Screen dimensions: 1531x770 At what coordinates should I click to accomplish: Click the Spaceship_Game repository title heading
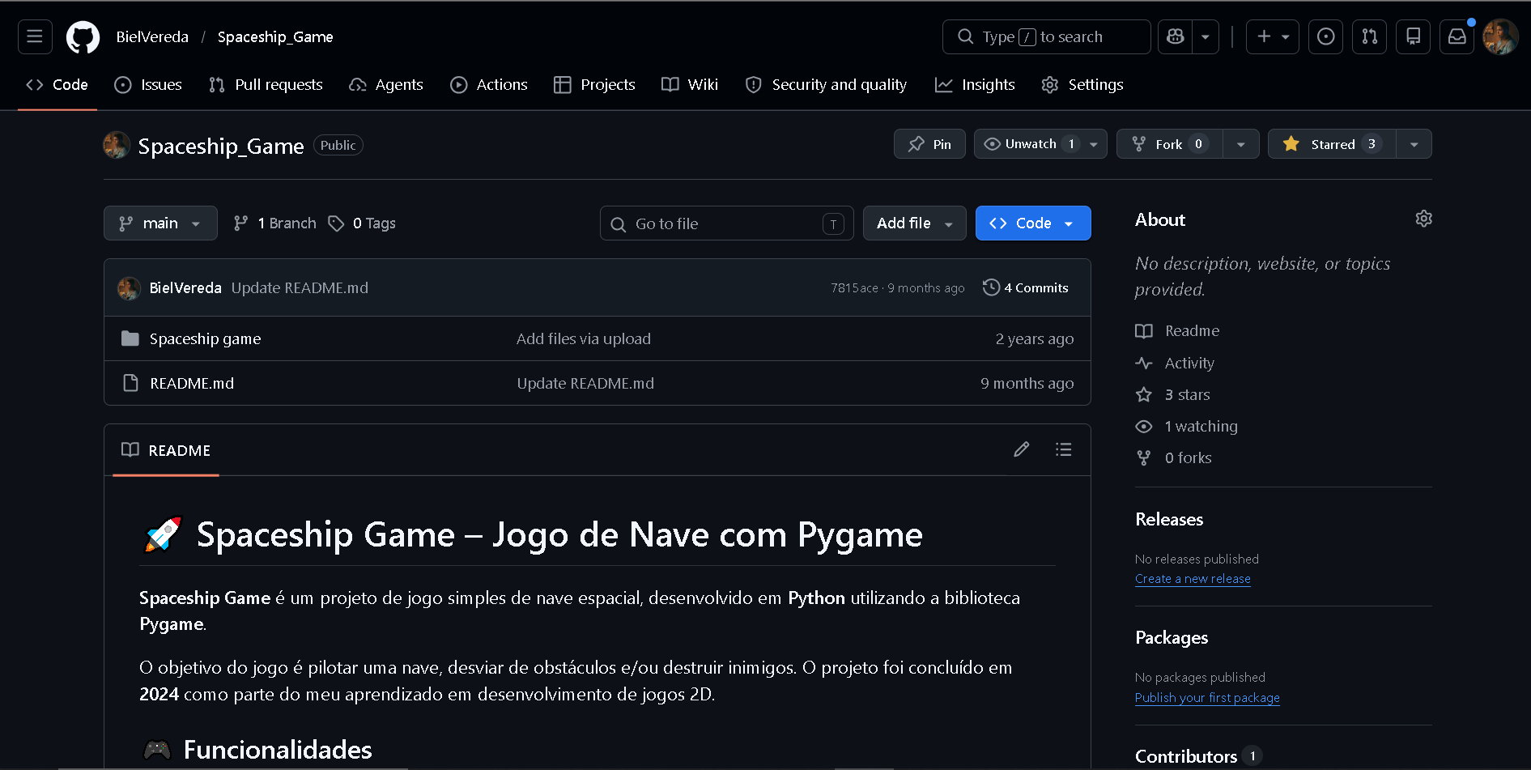(221, 146)
